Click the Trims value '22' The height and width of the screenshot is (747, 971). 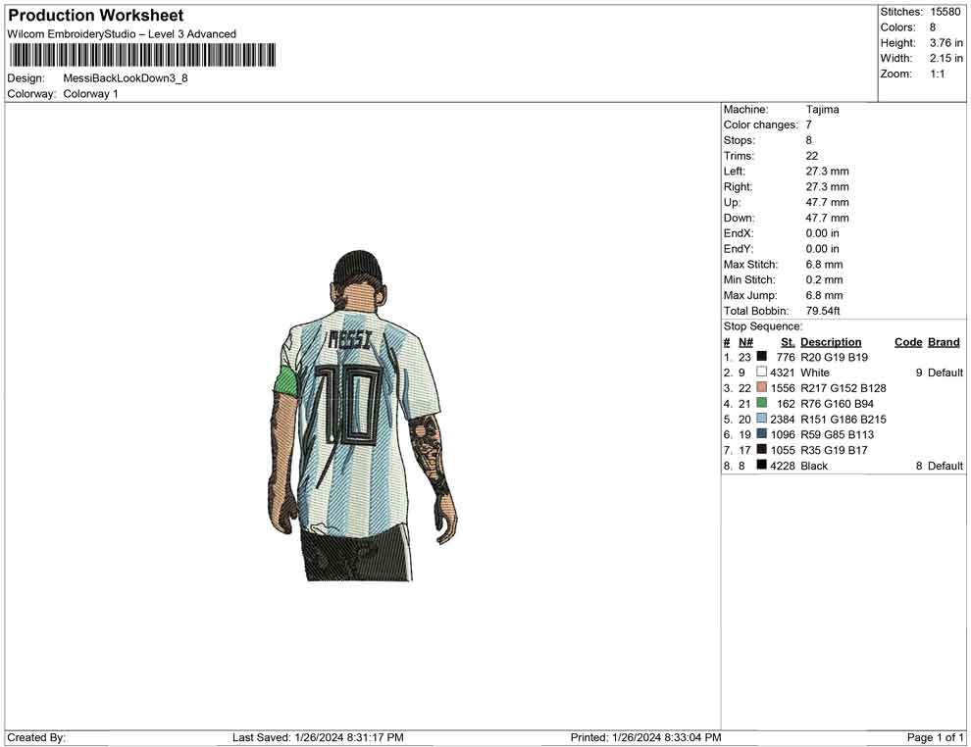click(x=812, y=156)
